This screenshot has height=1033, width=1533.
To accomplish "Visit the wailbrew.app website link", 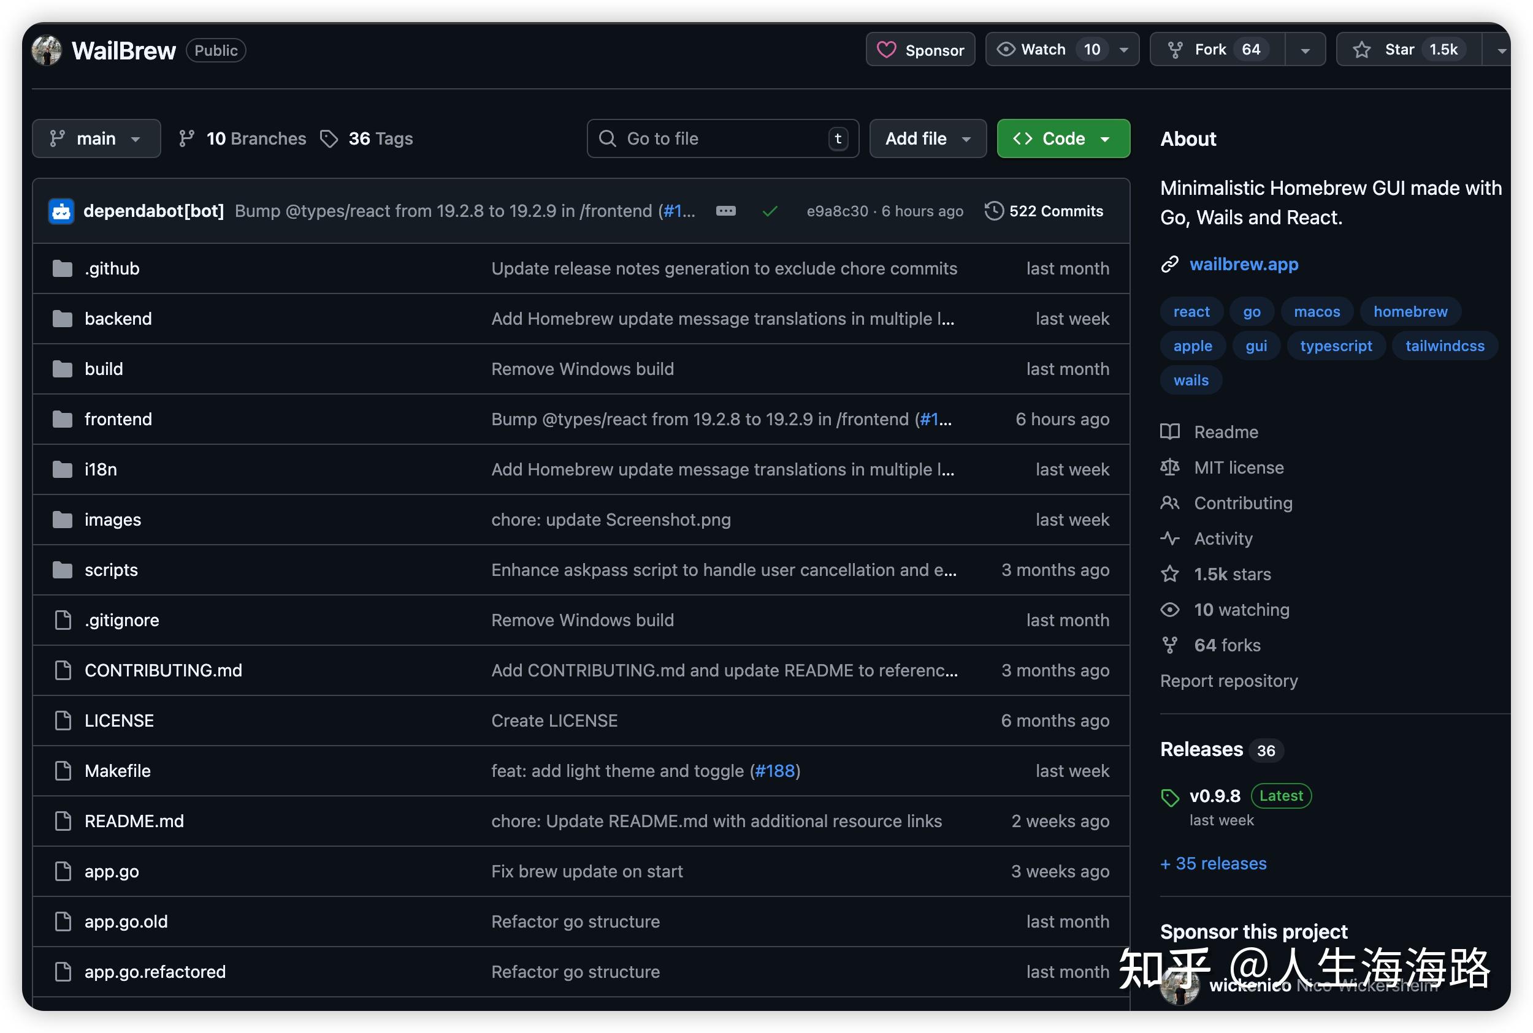I will click(1243, 264).
